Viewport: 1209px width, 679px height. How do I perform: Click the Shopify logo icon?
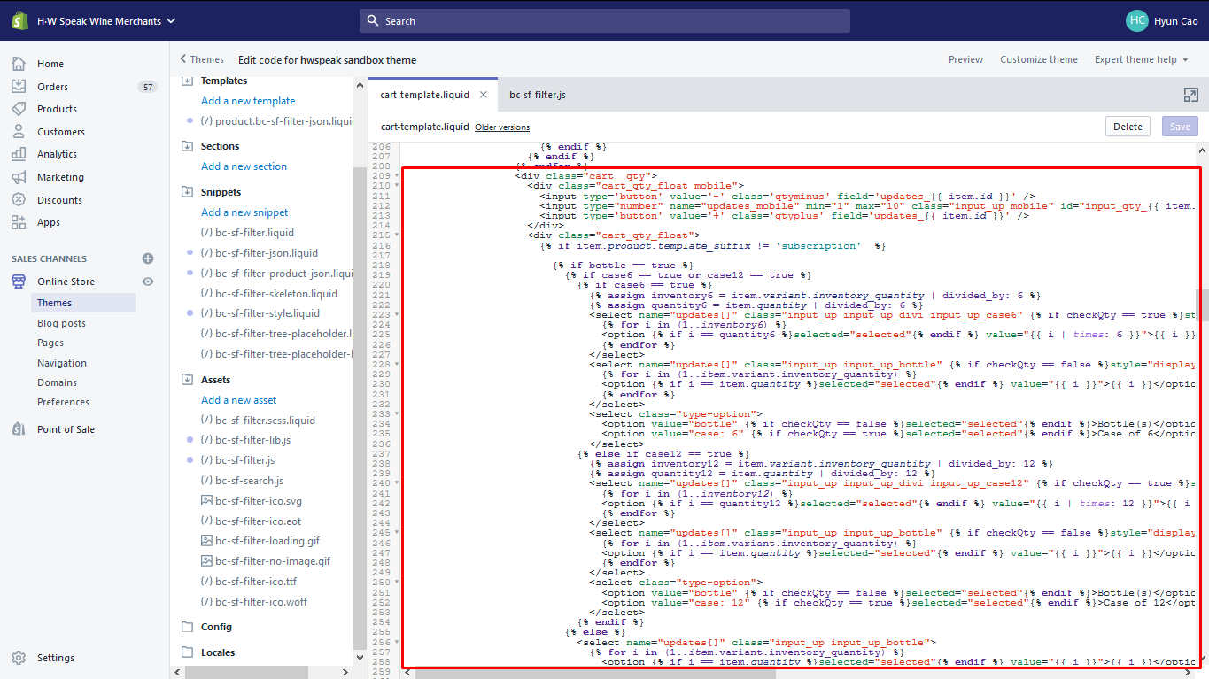pos(19,20)
